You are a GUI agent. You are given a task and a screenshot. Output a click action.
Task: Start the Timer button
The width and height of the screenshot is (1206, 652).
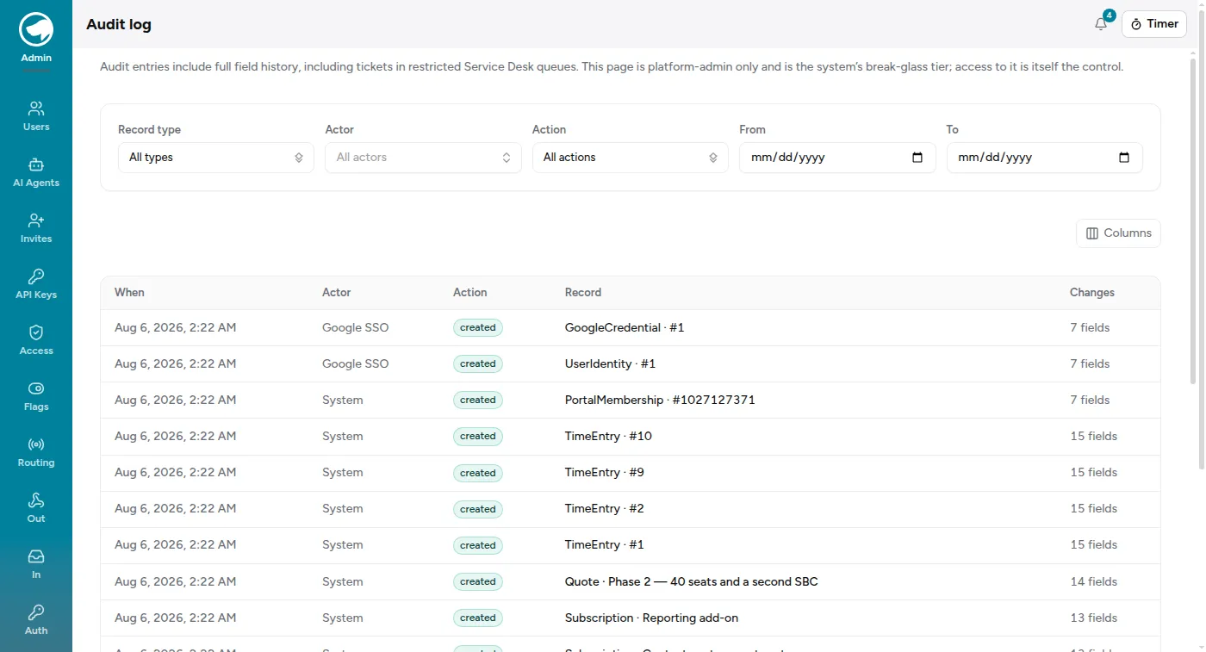click(x=1154, y=24)
